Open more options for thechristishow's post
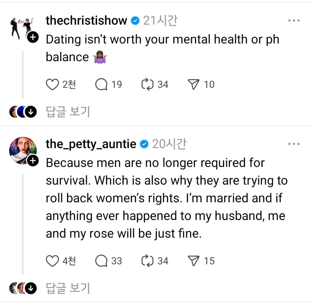Screen dimensions: 312x304 coord(294,20)
